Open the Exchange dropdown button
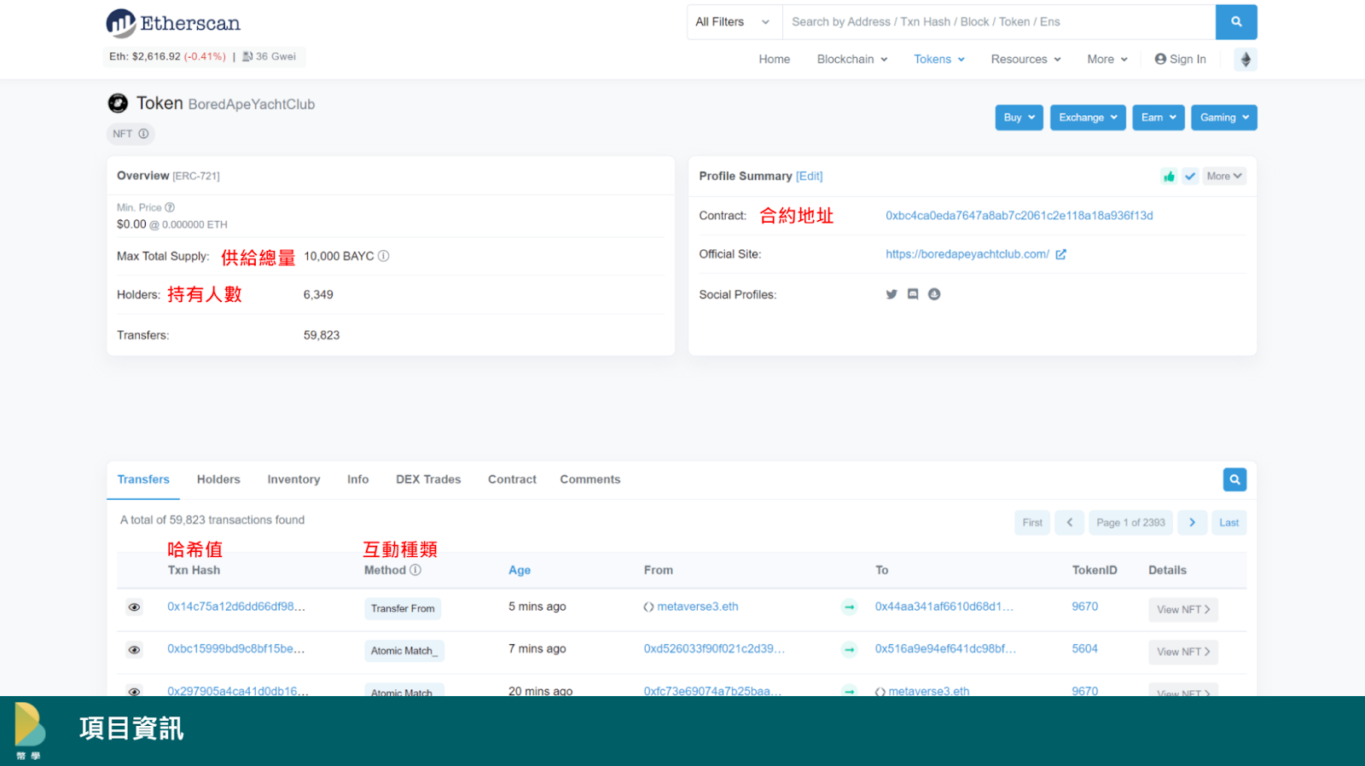 click(1088, 118)
